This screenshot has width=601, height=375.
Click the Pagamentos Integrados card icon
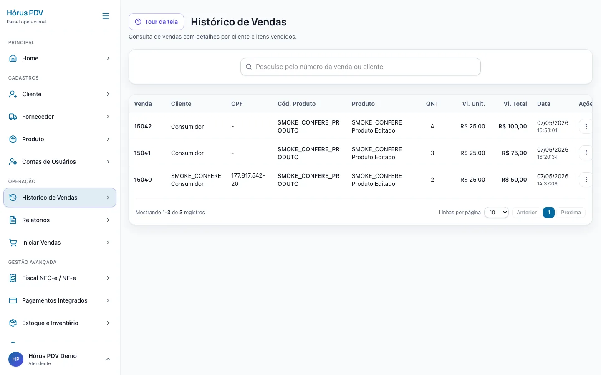click(13, 300)
